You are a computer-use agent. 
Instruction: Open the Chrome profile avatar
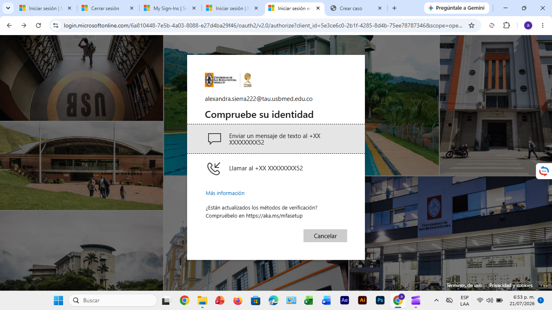click(x=528, y=25)
